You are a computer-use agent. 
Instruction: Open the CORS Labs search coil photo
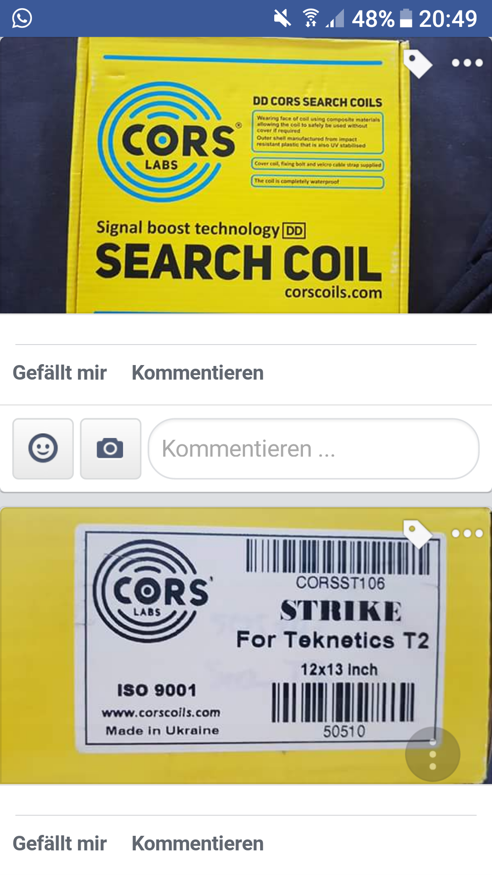246,175
